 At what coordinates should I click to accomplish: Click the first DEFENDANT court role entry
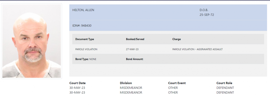225,88
